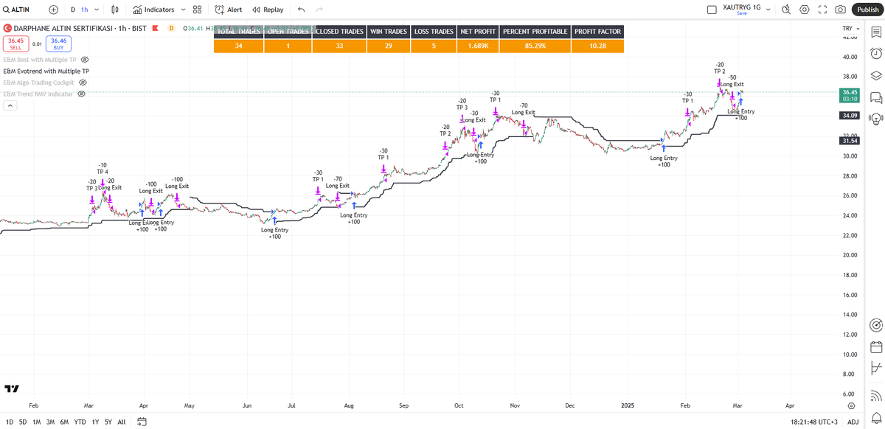Viewport: 885px width, 429px height.
Task: Select the D timeframe
Action: [x=73, y=10]
